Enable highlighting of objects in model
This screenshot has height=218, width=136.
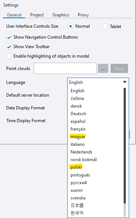(9, 56)
